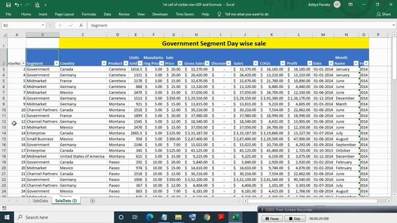Screen dimensions: 397x223
Task: Expand the Name Box dropdown arrow
Action: [x=43, y=25]
